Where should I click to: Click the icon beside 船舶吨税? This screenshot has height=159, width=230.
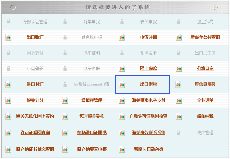[x=179, y=116]
